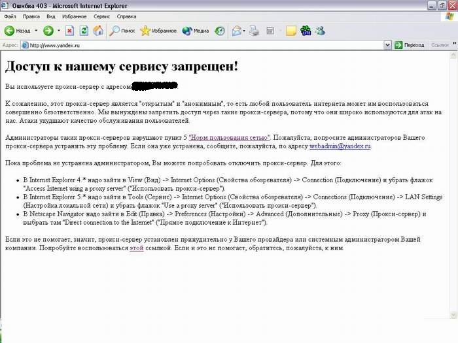Follow the "этой" link in last paragraph
The image size is (458, 343).
tap(137, 248)
